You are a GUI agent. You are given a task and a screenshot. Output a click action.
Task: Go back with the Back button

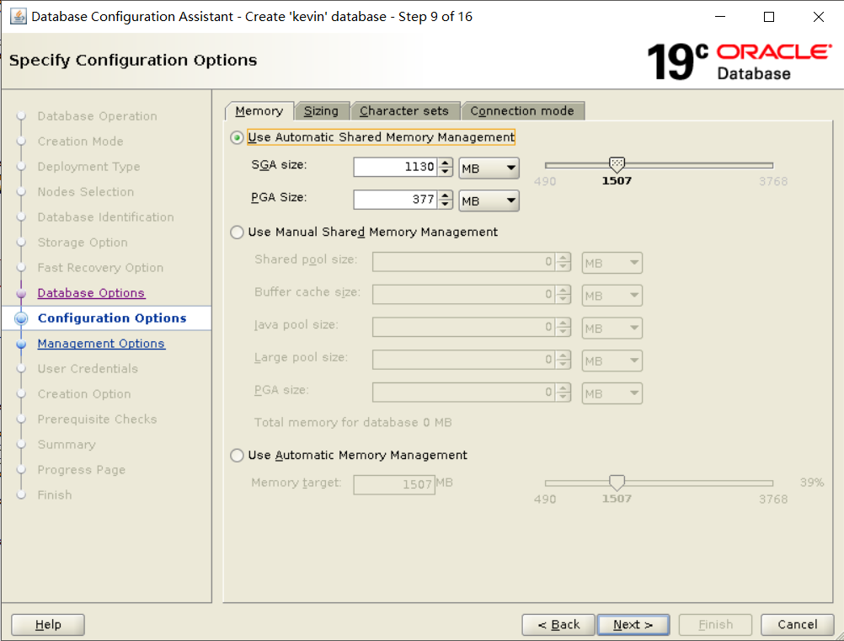[x=558, y=624]
